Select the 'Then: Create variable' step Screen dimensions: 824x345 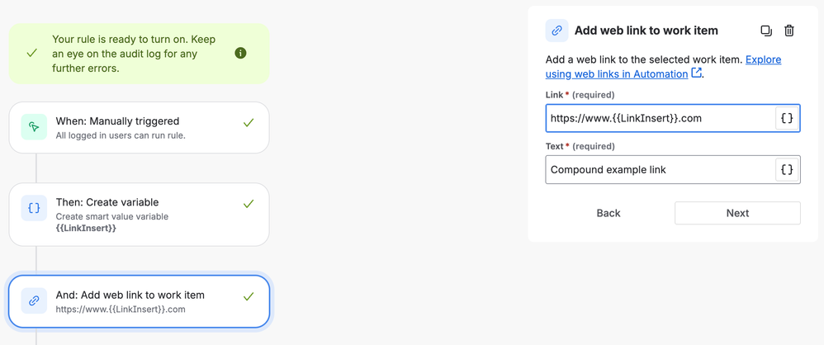pos(139,215)
